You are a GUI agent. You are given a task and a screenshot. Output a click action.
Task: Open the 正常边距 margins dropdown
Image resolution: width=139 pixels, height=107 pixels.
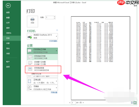pos(42,81)
